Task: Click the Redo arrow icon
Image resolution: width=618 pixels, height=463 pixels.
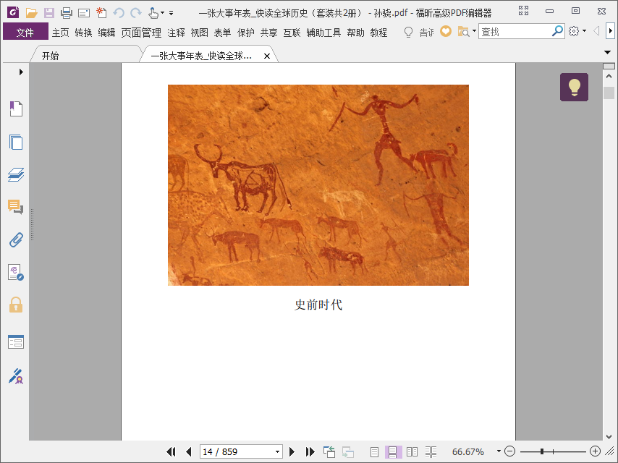Action: (136, 13)
